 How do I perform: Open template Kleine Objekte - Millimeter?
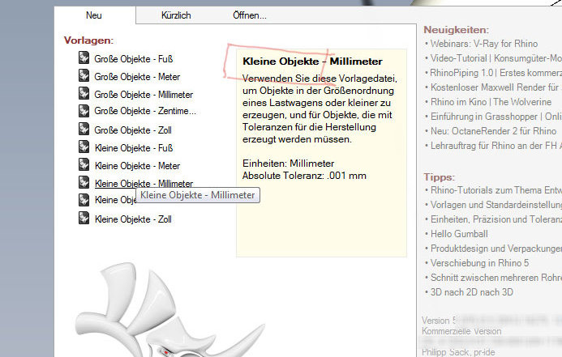pos(144,183)
